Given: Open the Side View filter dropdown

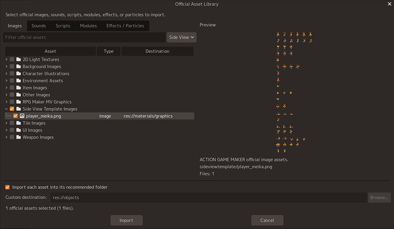Looking at the screenshot, I should [182, 38].
